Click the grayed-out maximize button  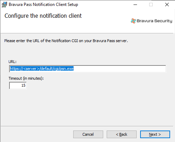click(151, 5)
